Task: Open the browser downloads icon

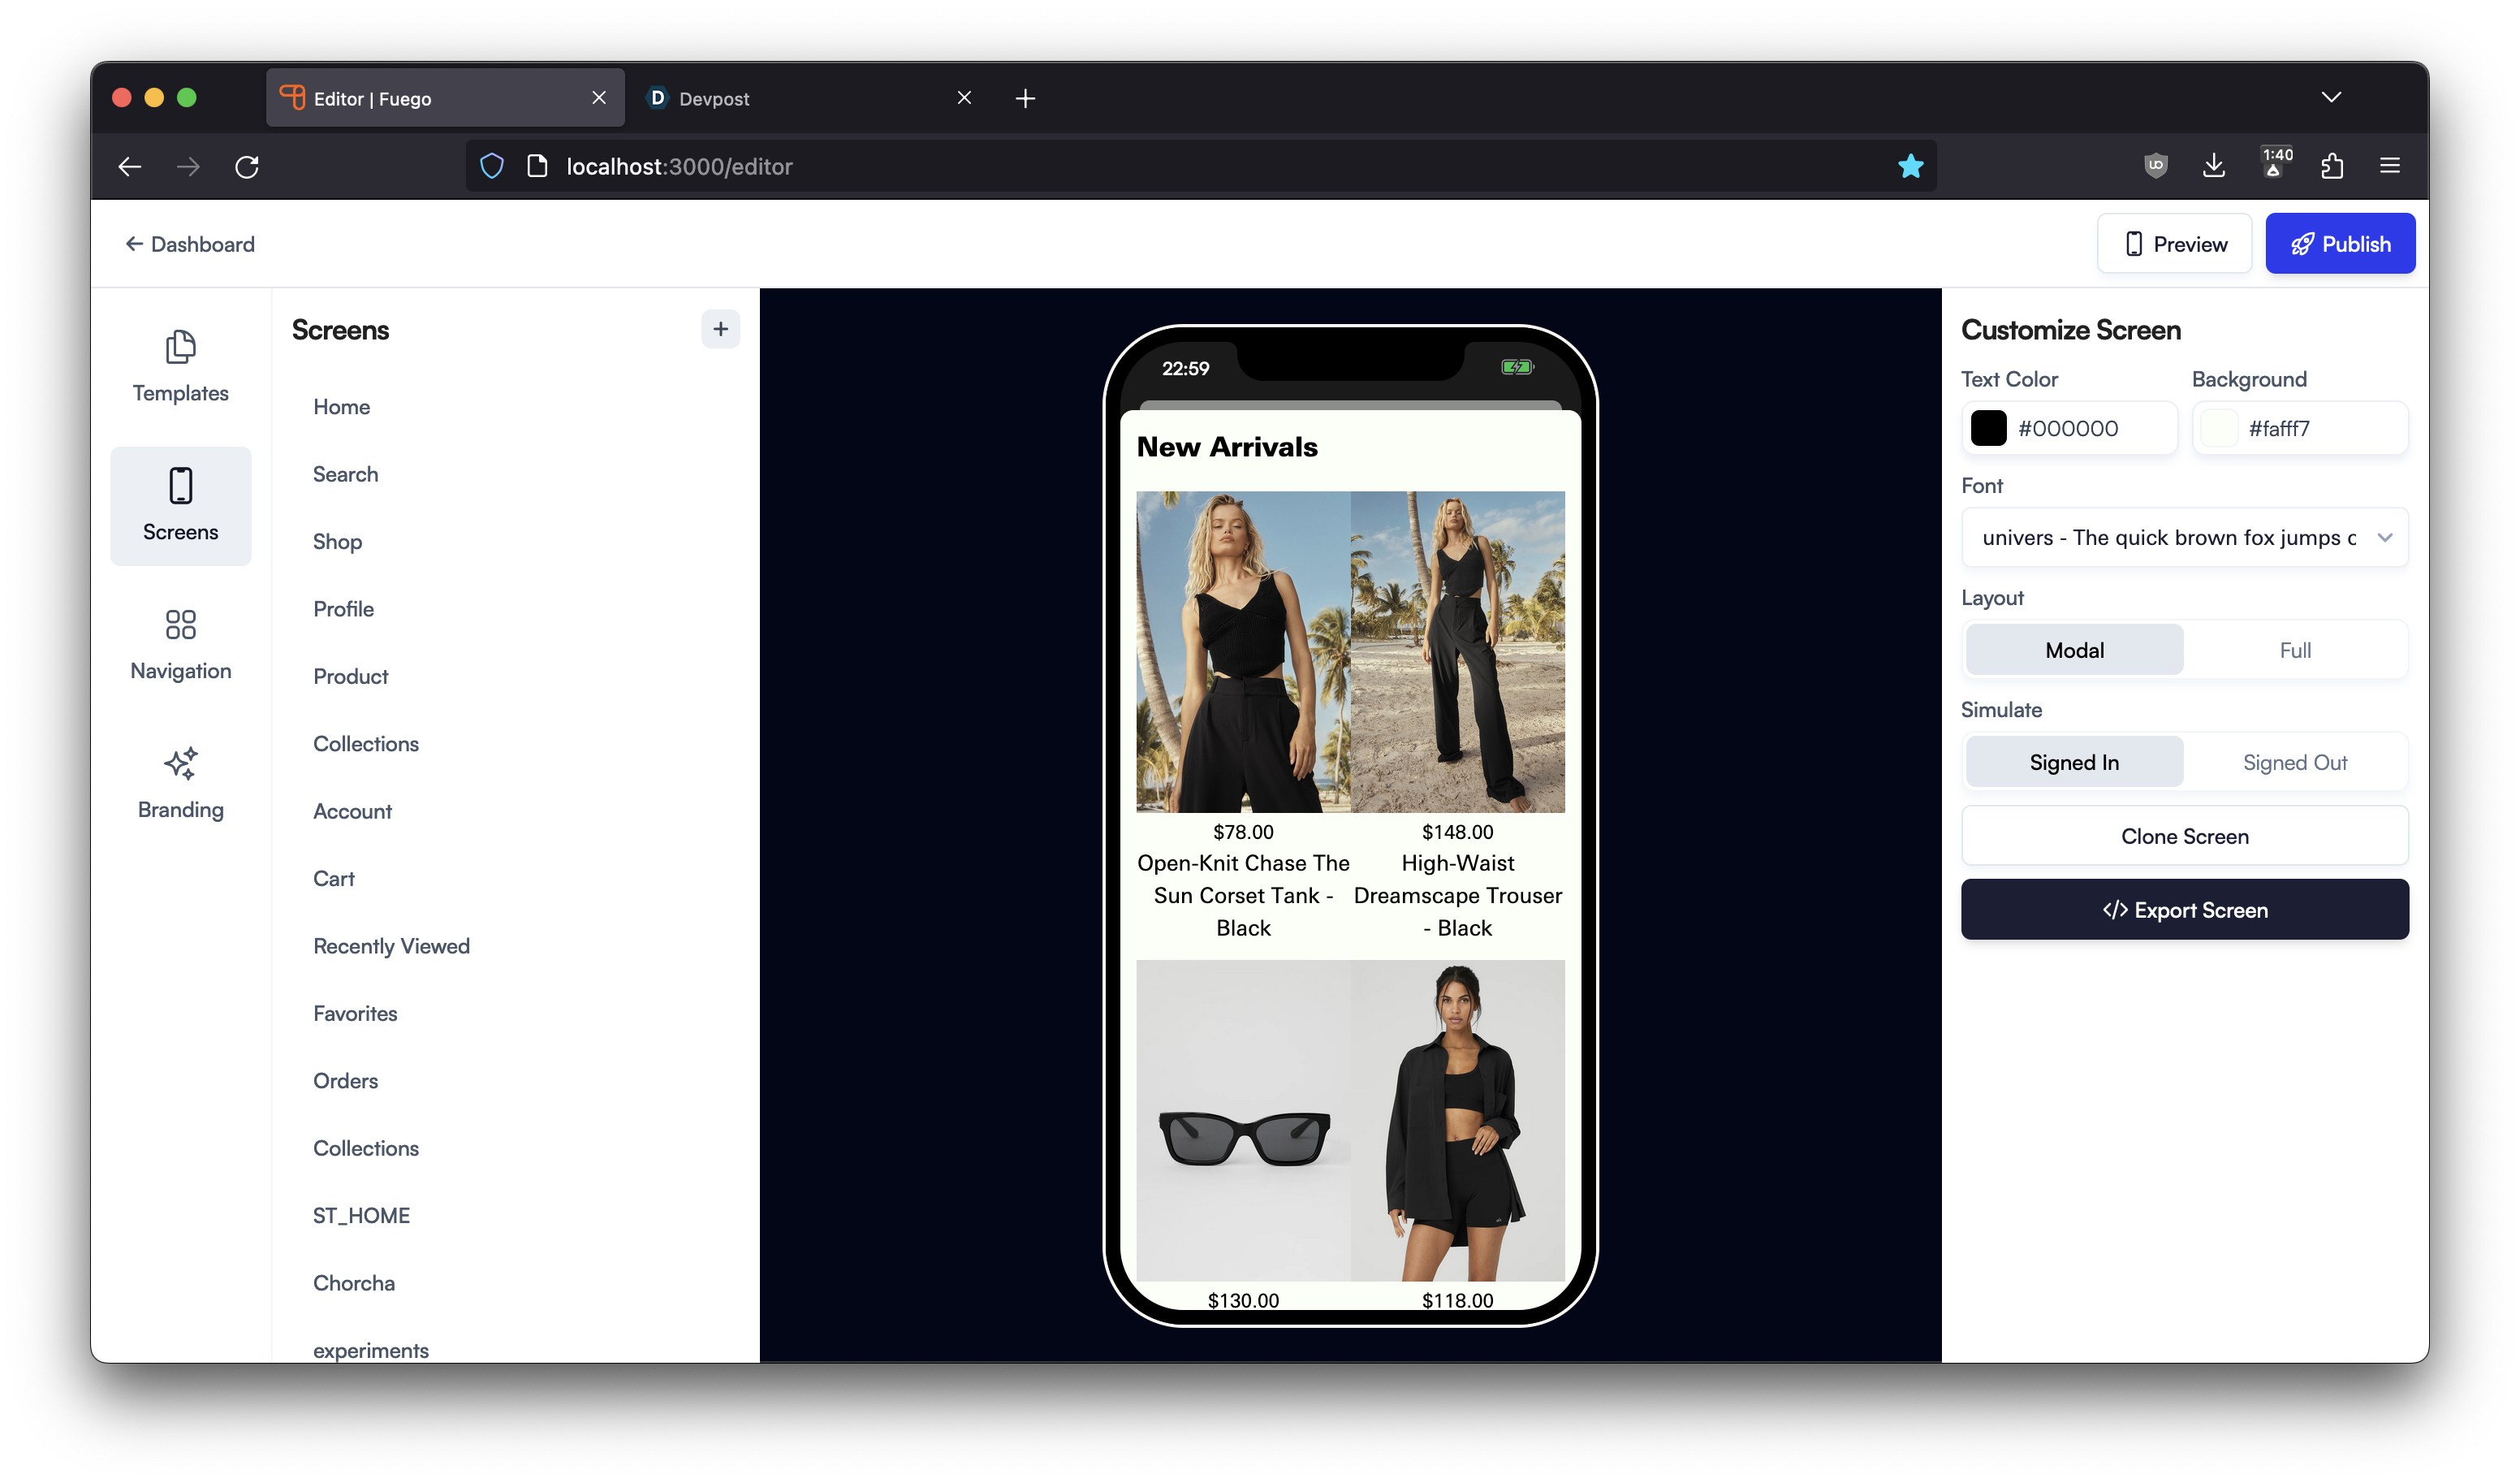Action: 2214,166
